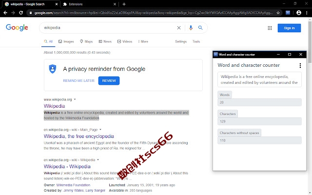Switch to Videos results
The height and width of the screenshot is (195, 312).
(x=125, y=41)
